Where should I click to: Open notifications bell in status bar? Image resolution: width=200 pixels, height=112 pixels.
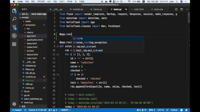click(x=186, y=110)
